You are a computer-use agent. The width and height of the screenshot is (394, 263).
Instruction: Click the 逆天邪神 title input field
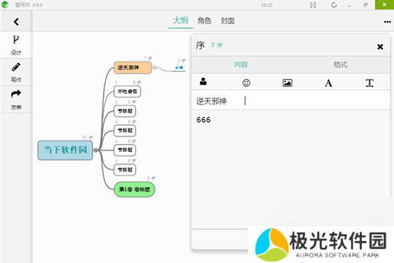290,101
